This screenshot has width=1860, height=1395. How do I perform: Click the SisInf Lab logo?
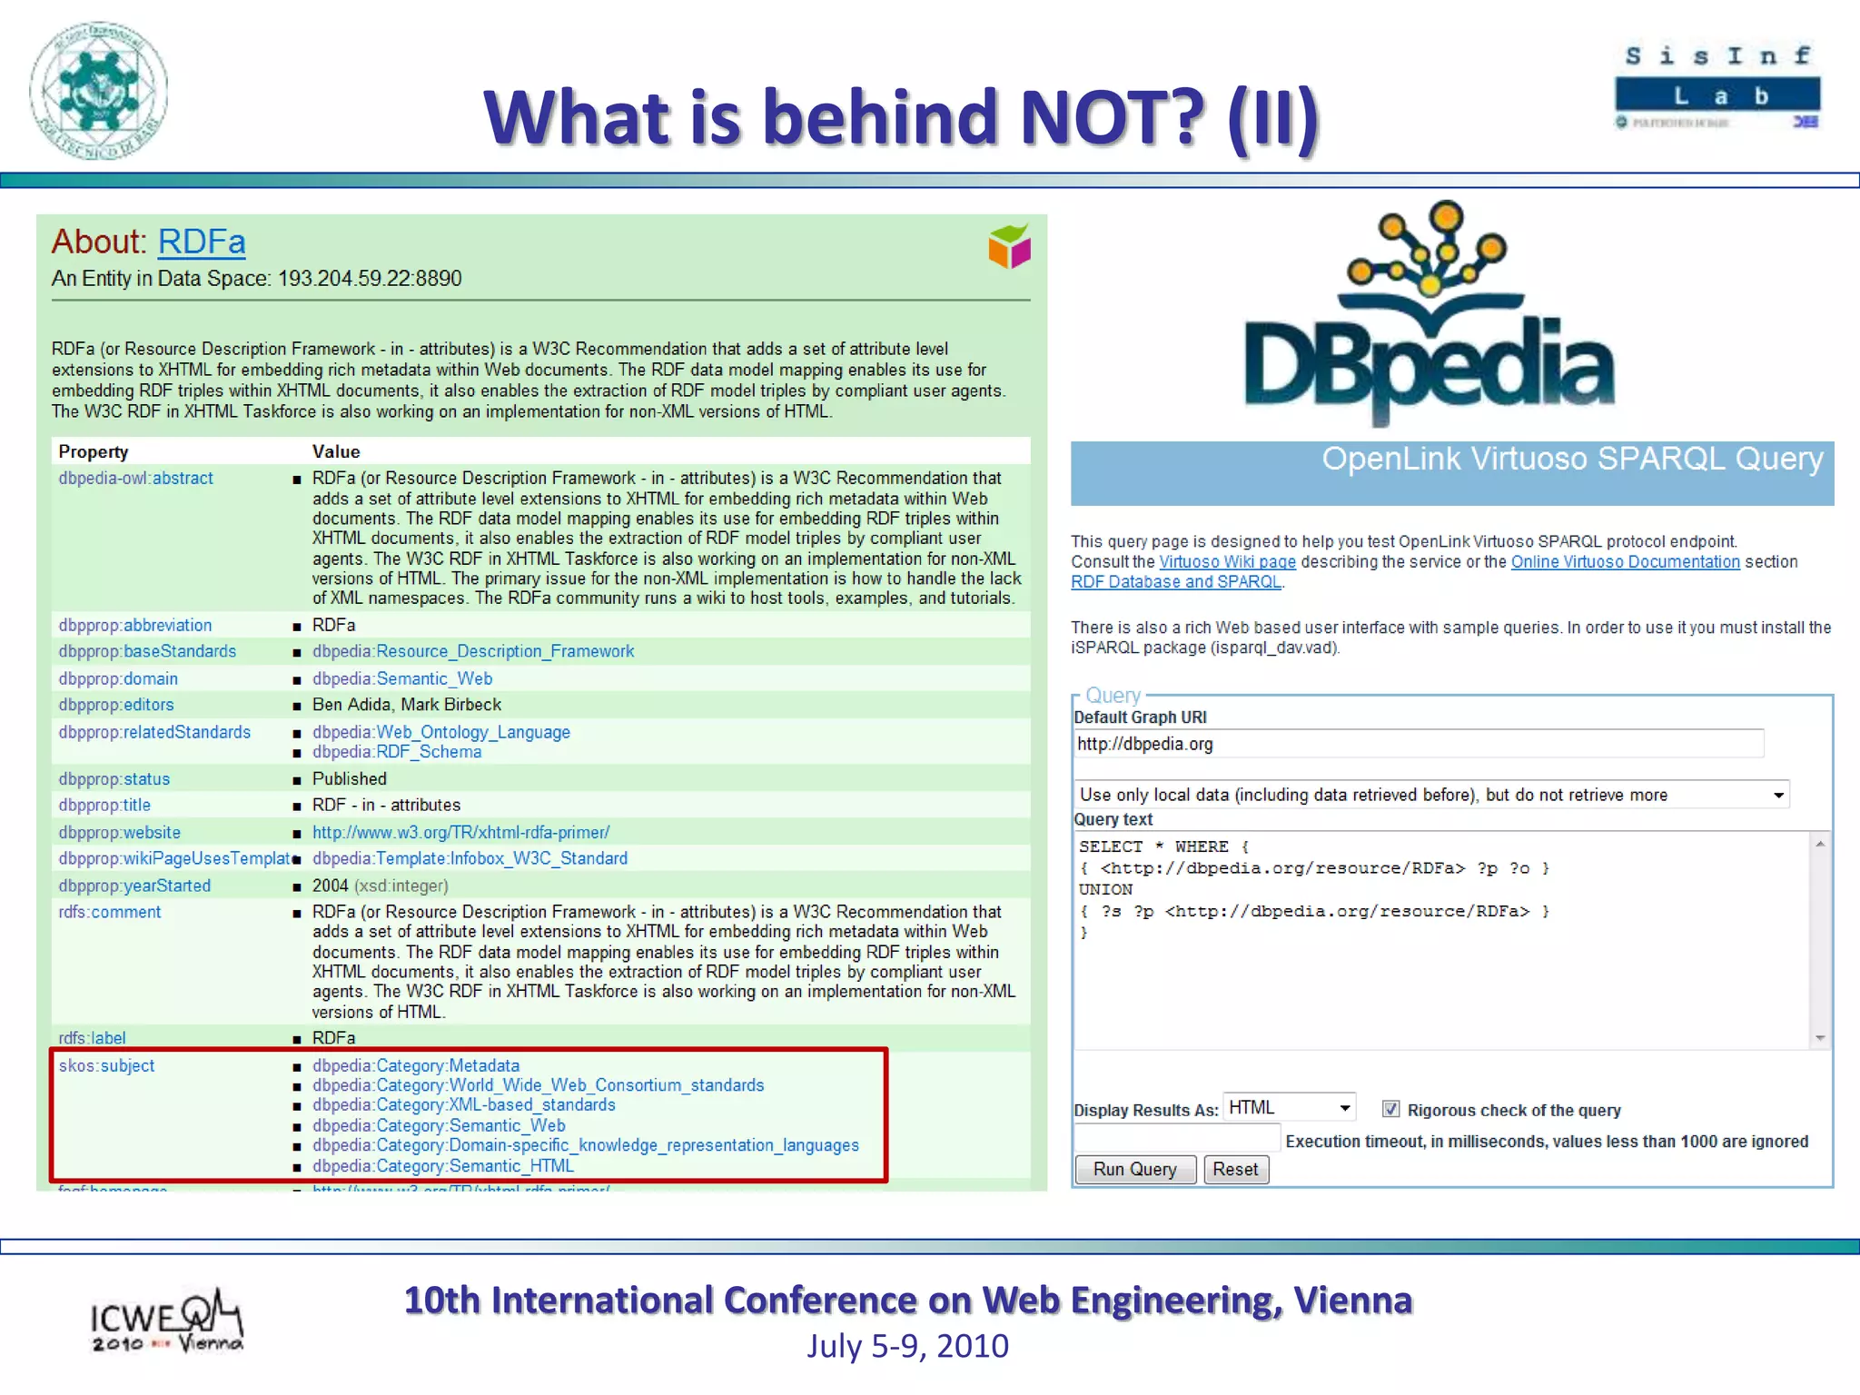(x=1717, y=87)
